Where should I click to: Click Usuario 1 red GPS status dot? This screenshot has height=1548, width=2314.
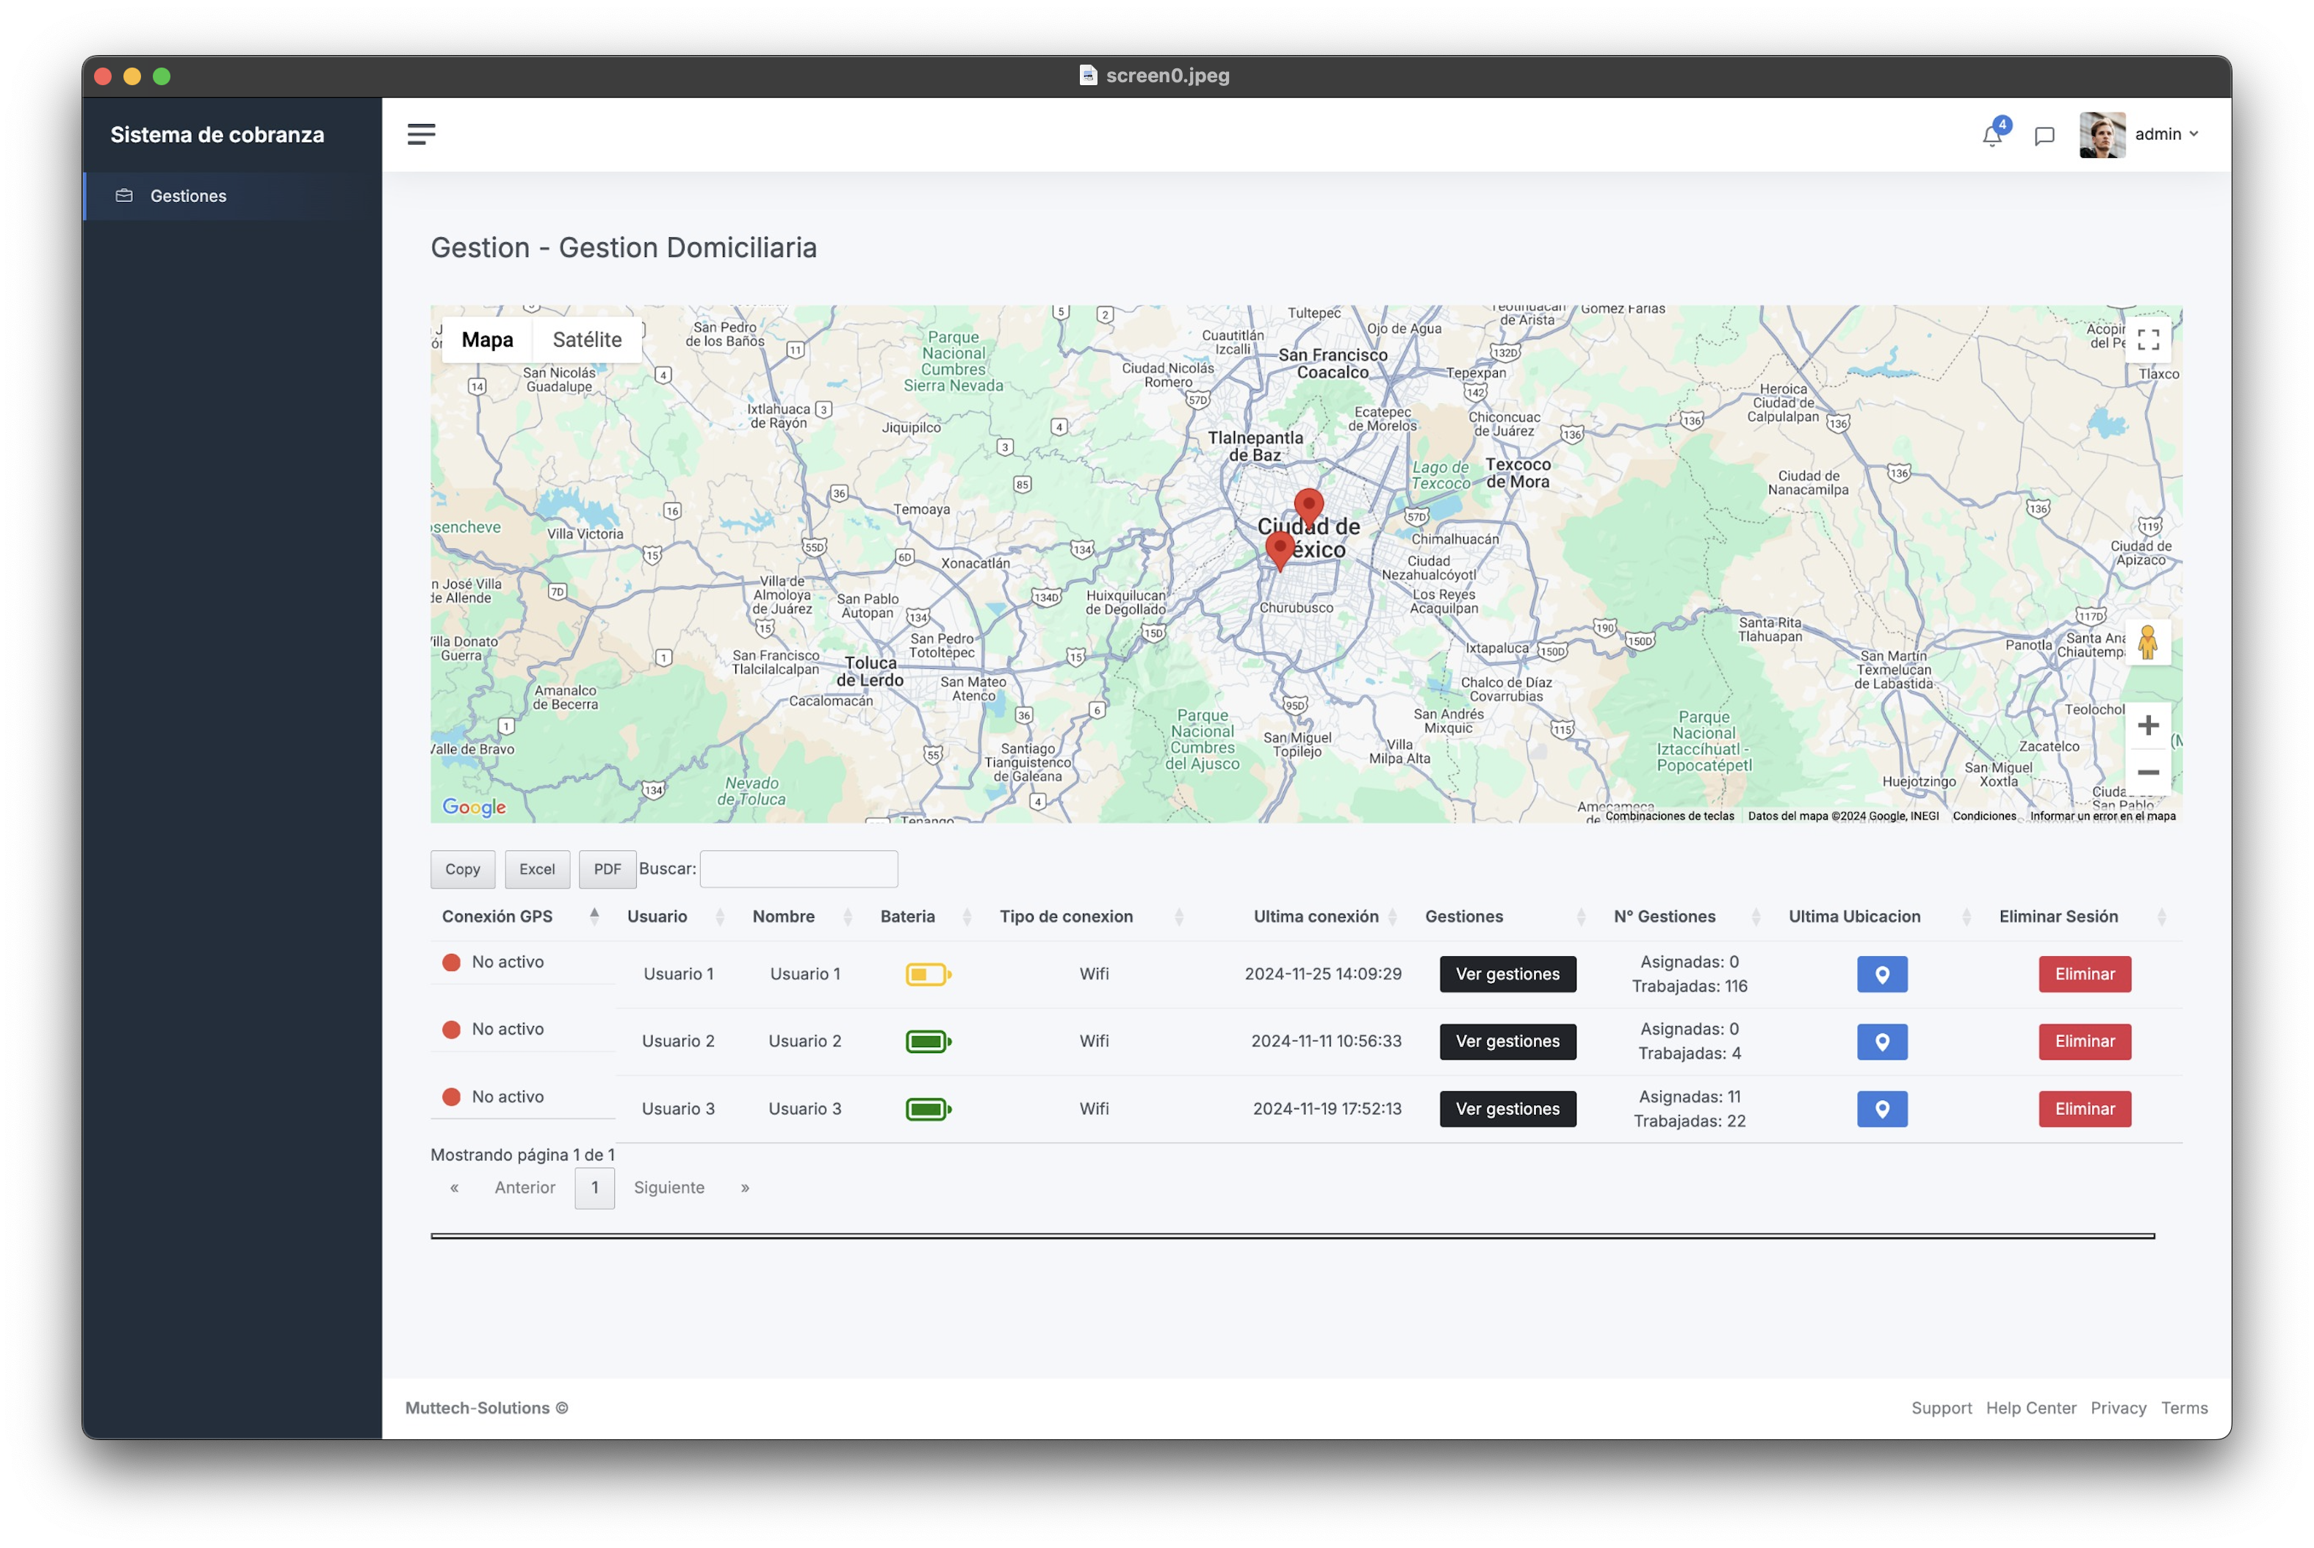(x=451, y=961)
